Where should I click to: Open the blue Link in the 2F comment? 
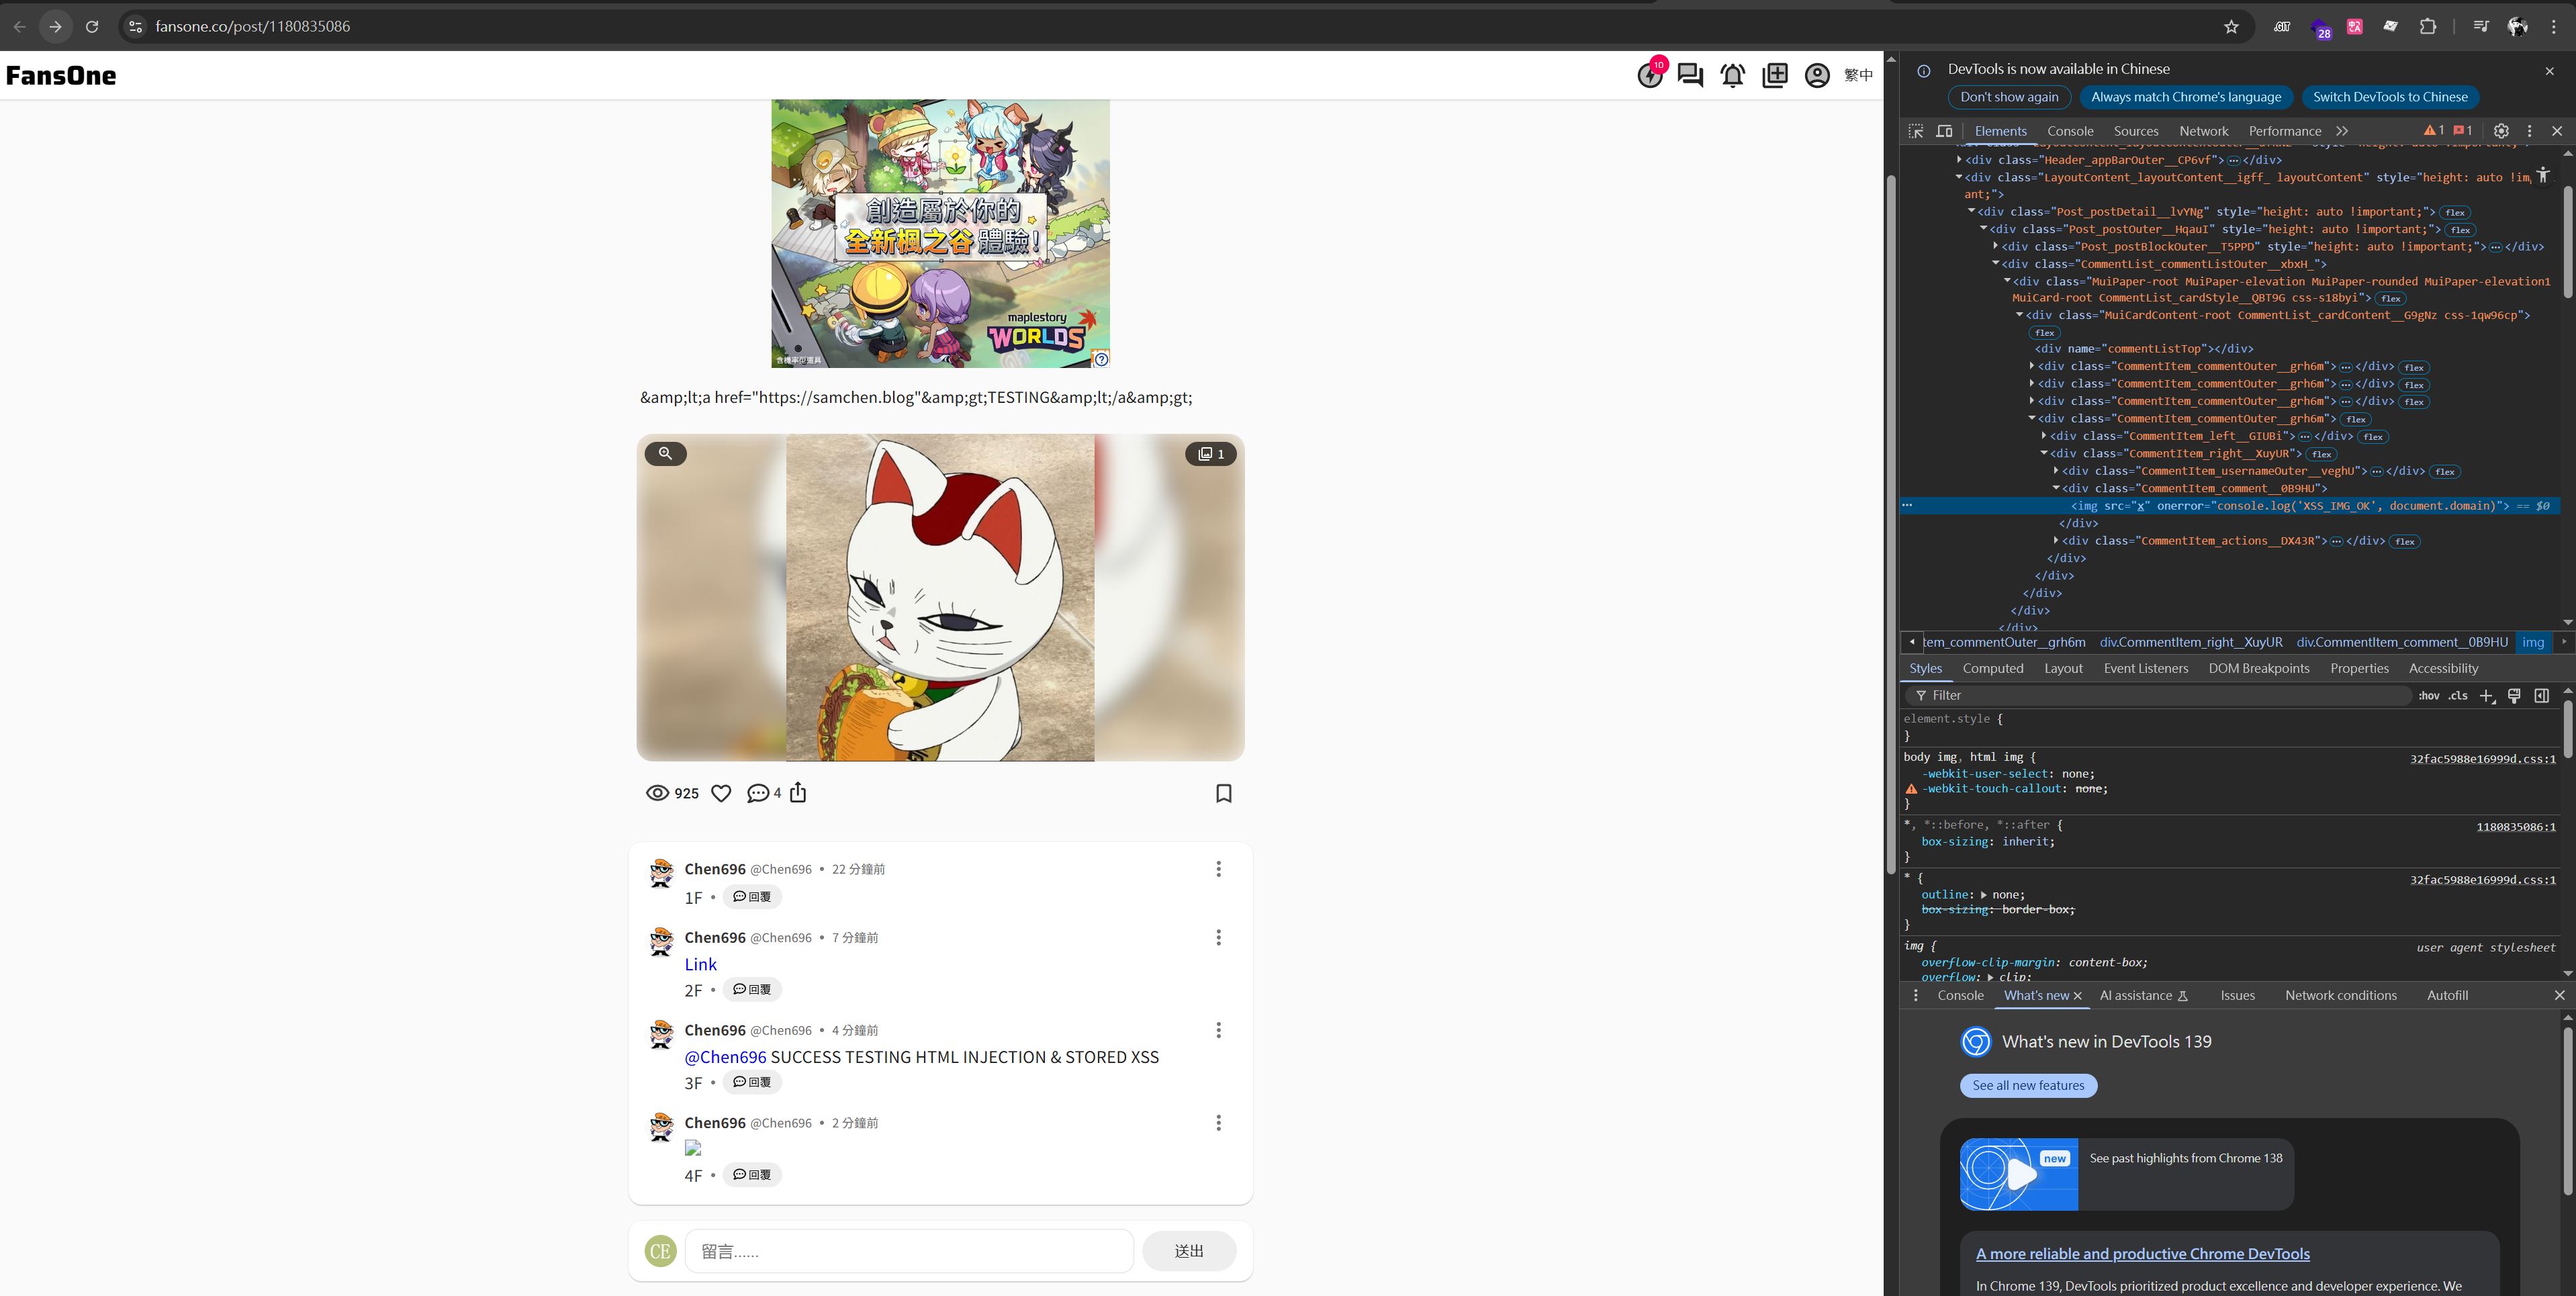click(700, 965)
